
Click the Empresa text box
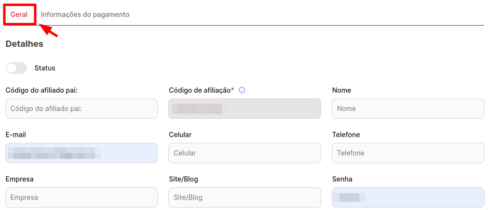click(81, 197)
